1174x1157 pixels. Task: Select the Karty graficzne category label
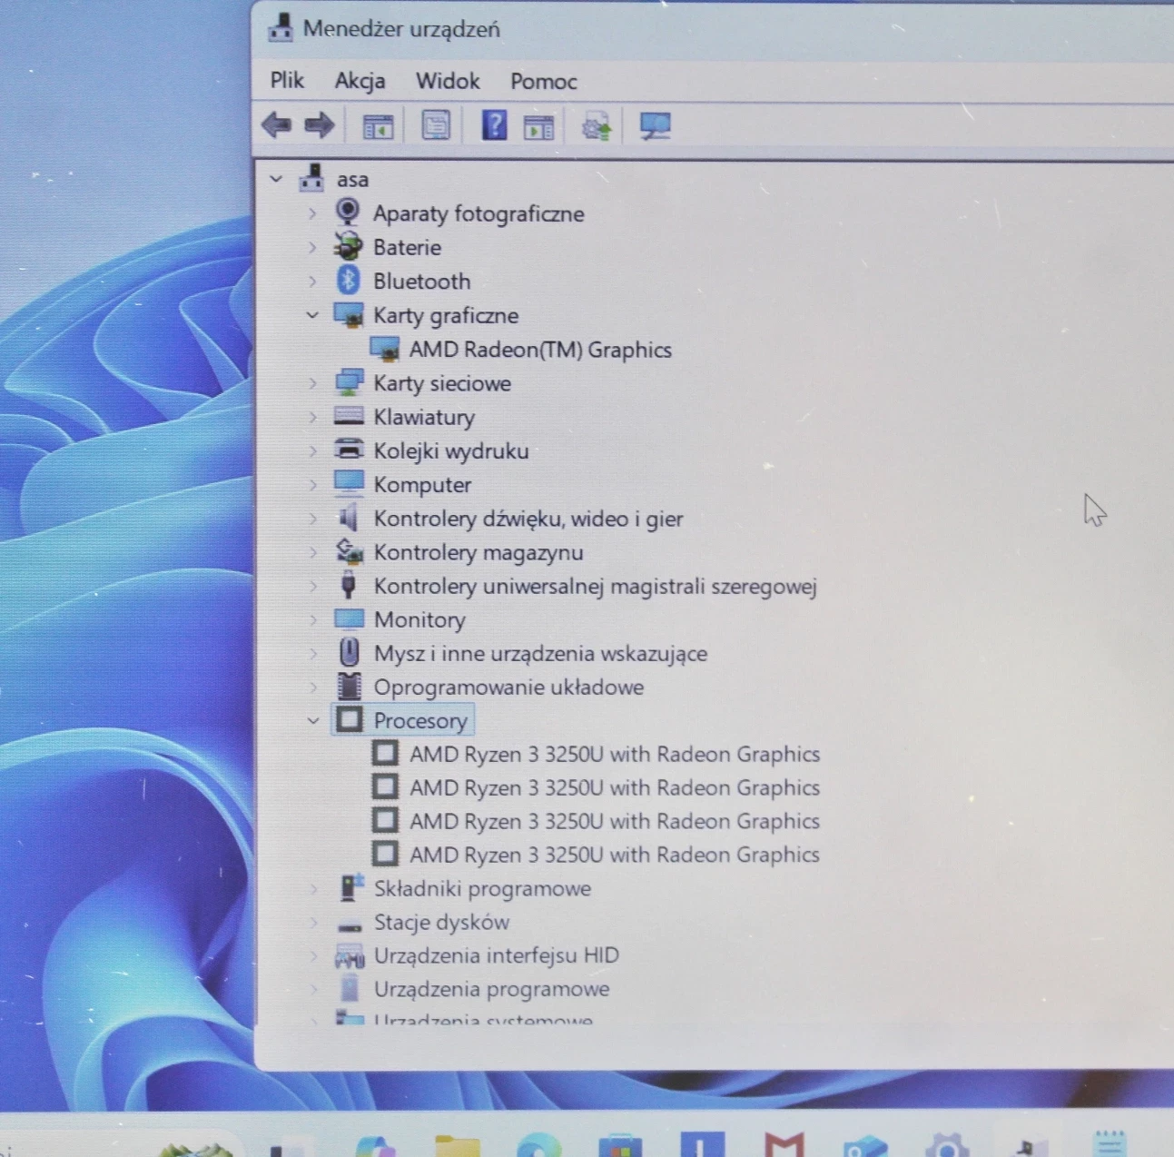click(446, 315)
